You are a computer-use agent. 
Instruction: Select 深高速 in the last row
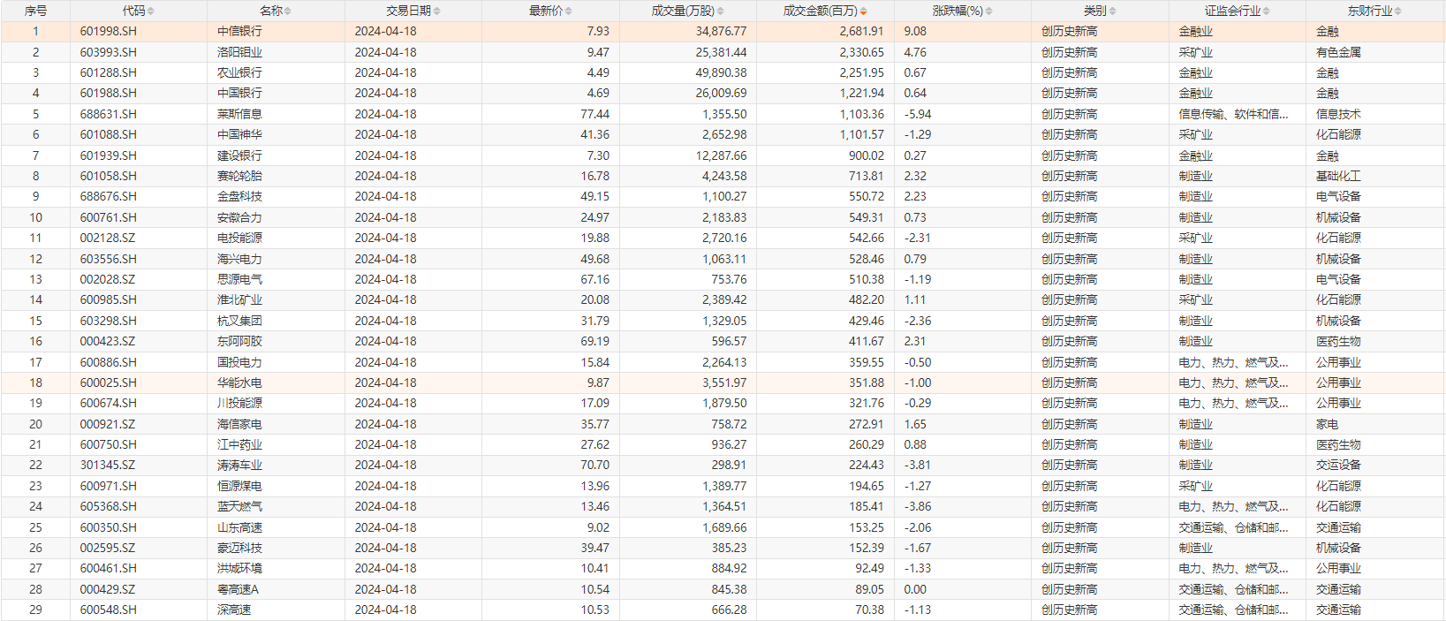point(234,610)
